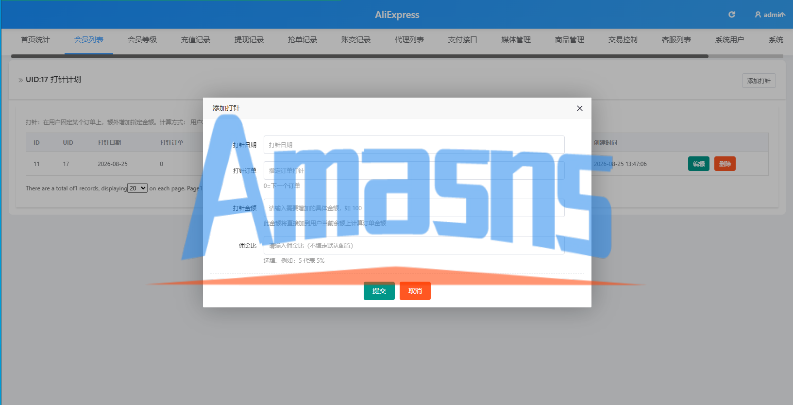Open the 首页统计 tab
Viewport: 793px width, 405px height.
click(35, 40)
